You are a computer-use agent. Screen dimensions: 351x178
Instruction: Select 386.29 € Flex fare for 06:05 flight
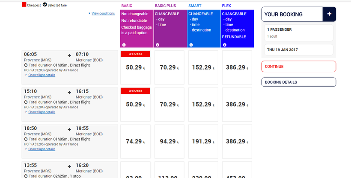click(x=237, y=67)
